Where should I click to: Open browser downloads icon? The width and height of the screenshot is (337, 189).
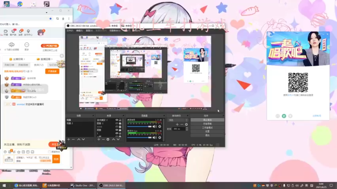(63, 18)
